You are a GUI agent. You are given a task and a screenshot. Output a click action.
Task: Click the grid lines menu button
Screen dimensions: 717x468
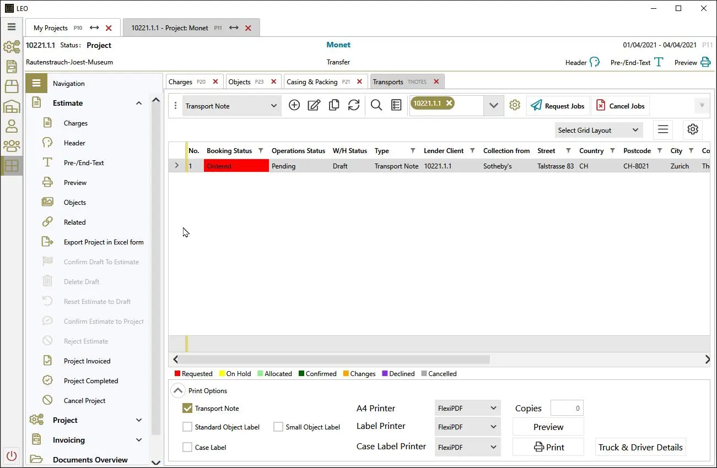pos(663,129)
